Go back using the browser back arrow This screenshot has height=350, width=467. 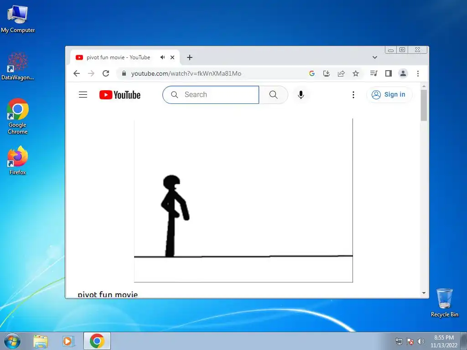[x=77, y=73]
